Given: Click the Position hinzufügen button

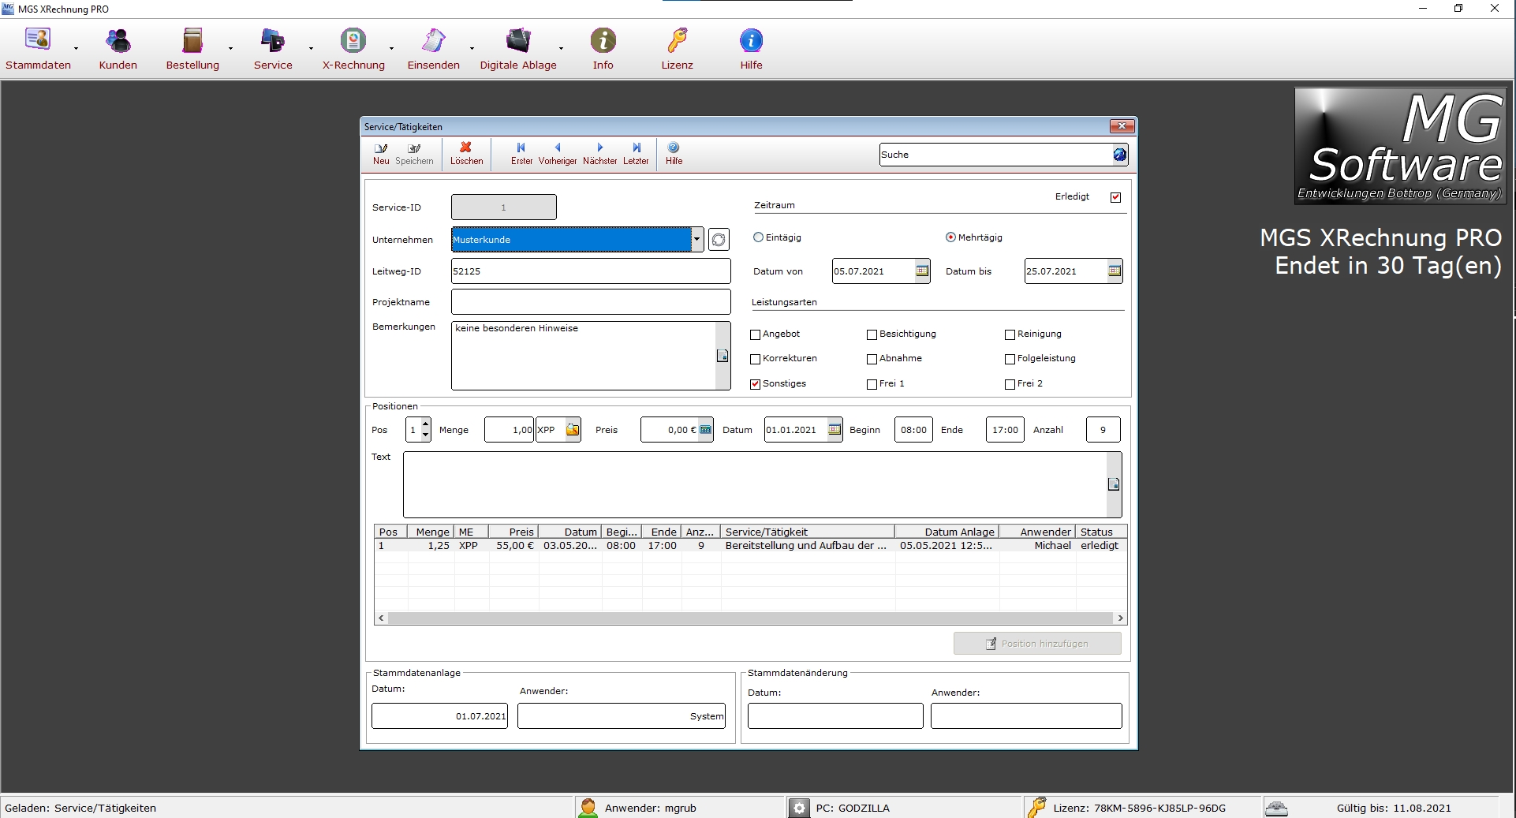Looking at the screenshot, I should (1036, 644).
